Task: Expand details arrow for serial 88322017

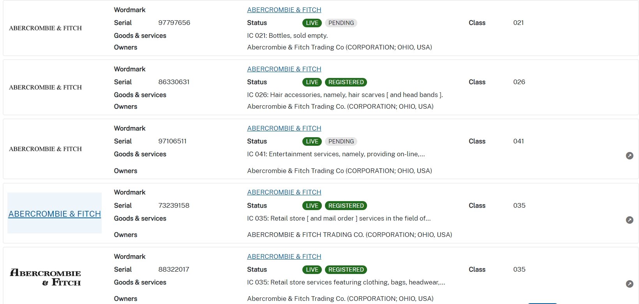Action: click(629, 284)
